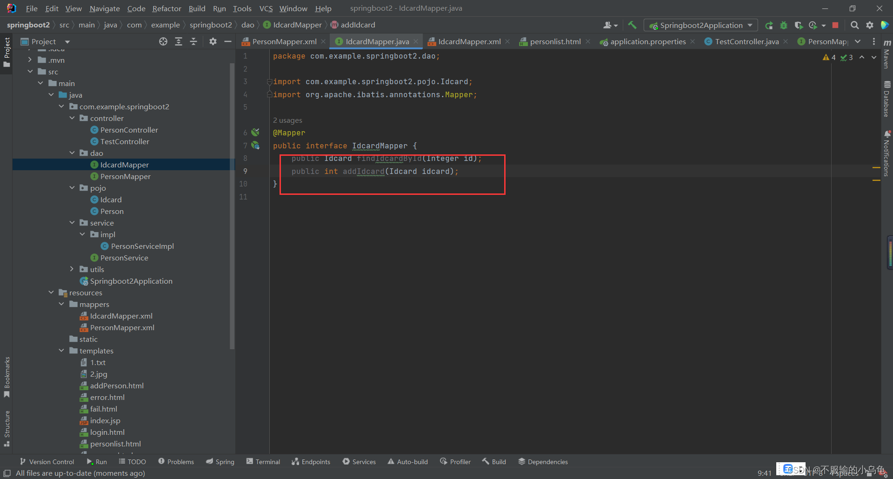Screen dimensions: 893x479
Task: Expand the utils package
Action: click(72, 269)
